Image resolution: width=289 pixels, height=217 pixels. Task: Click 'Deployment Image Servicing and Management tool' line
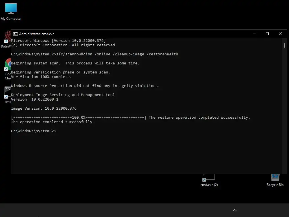63,95
